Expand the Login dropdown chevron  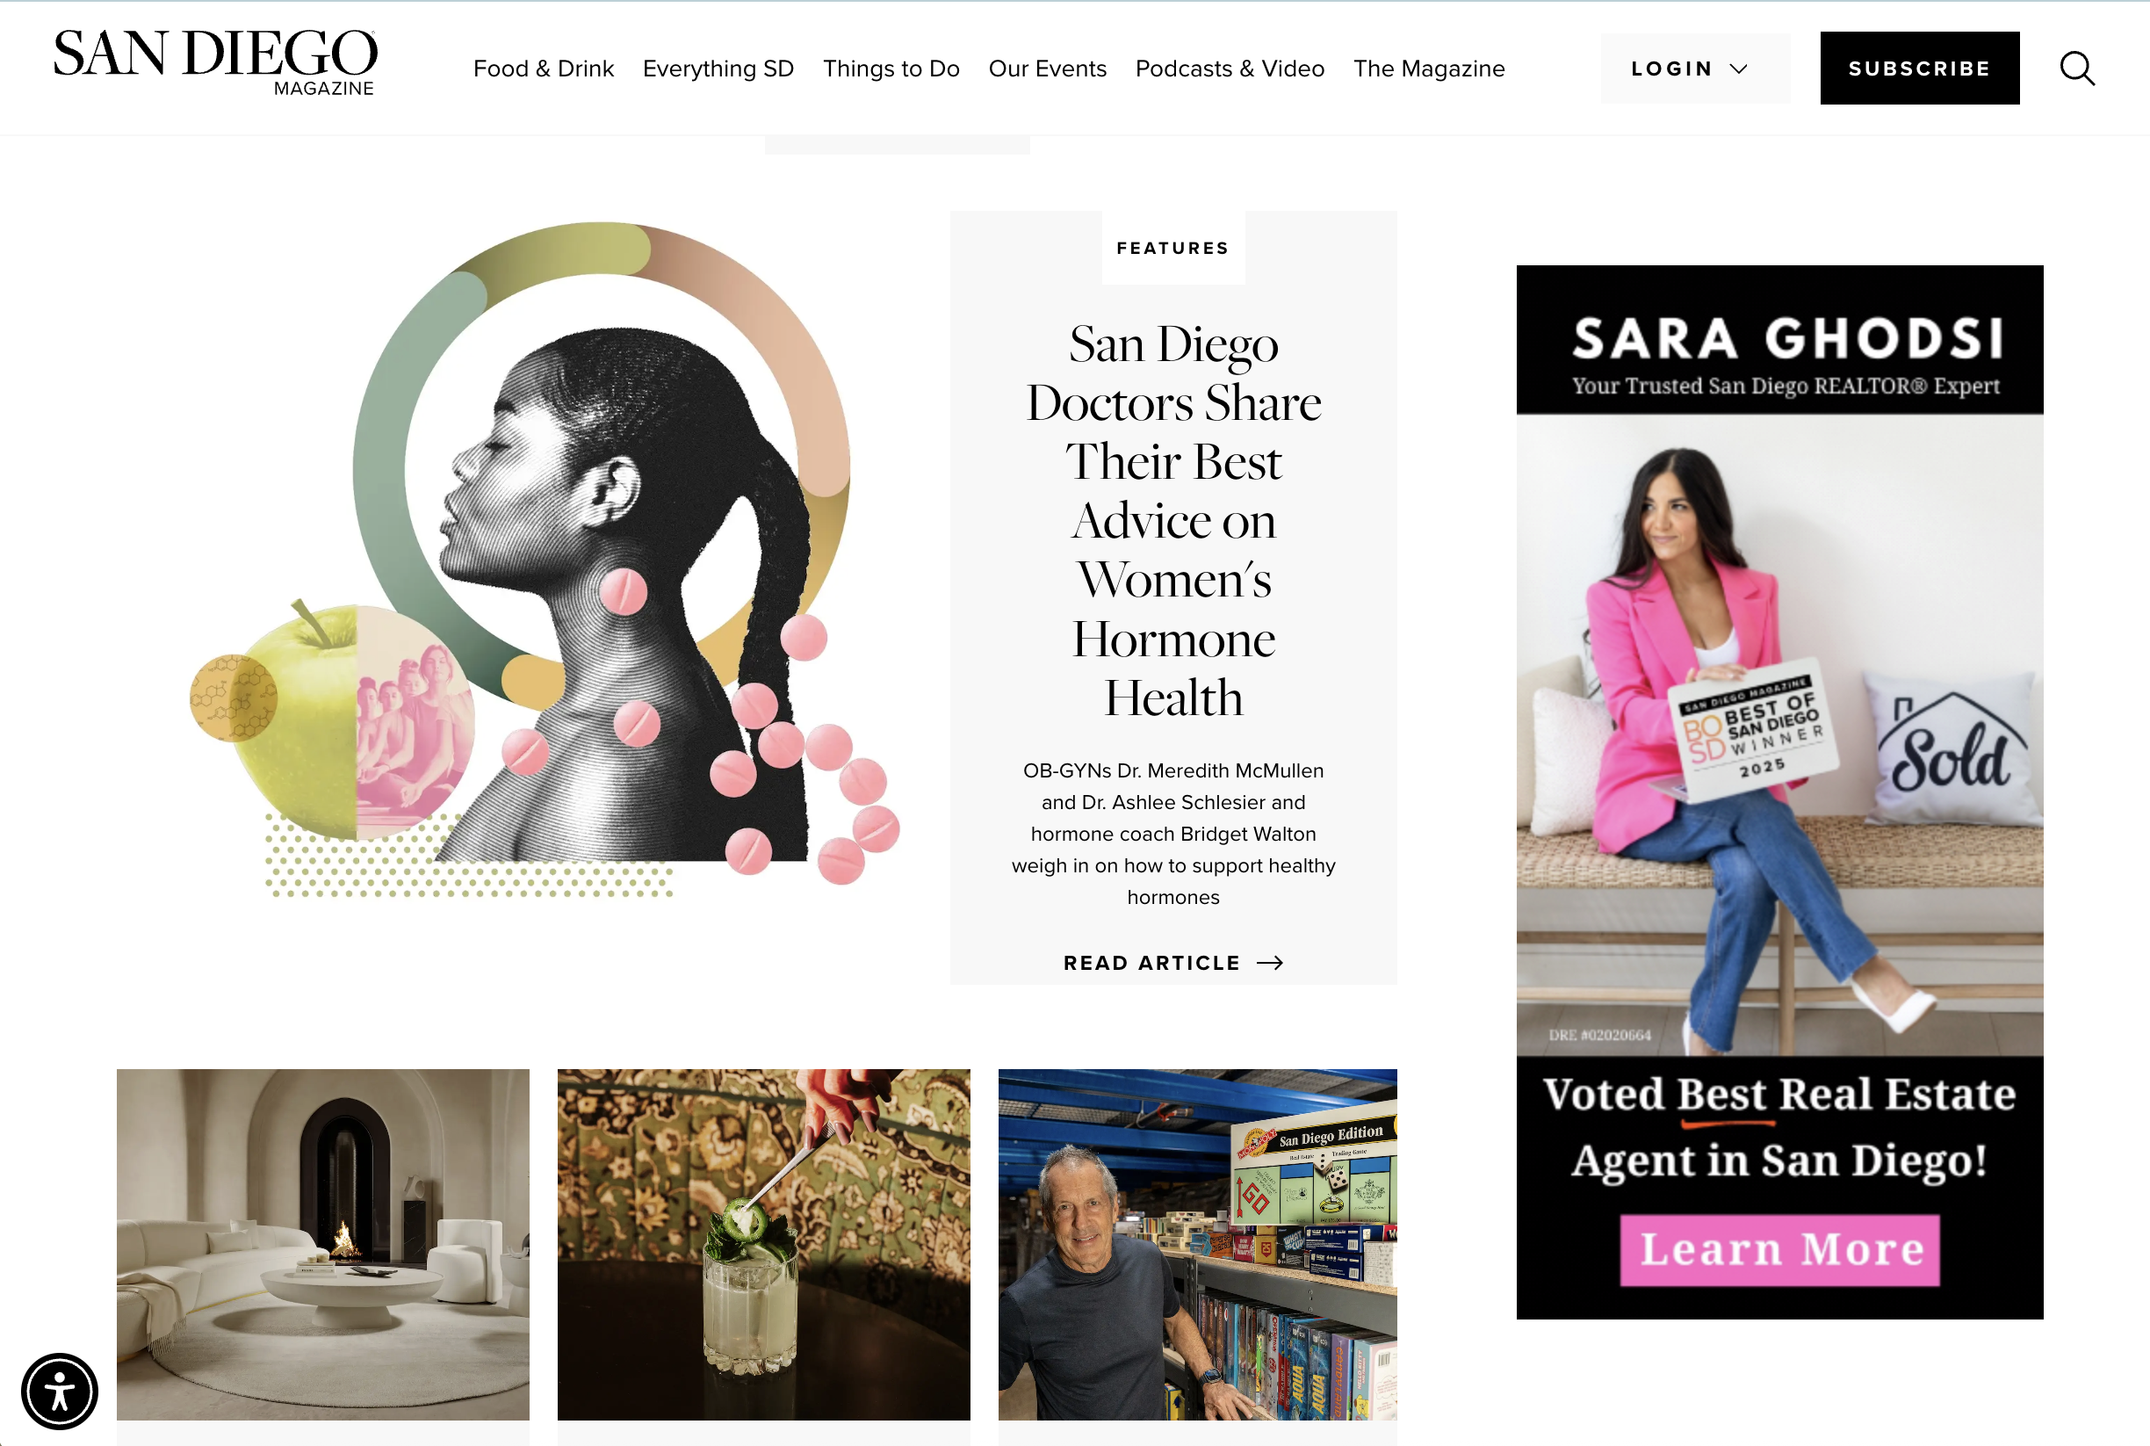pos(1739,69)
